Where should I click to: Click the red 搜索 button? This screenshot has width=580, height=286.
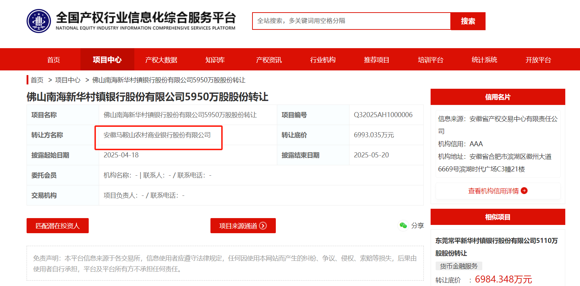(x=468, y=21)
